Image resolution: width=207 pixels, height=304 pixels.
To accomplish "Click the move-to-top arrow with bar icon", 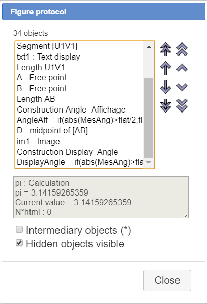I will (166, 49).
